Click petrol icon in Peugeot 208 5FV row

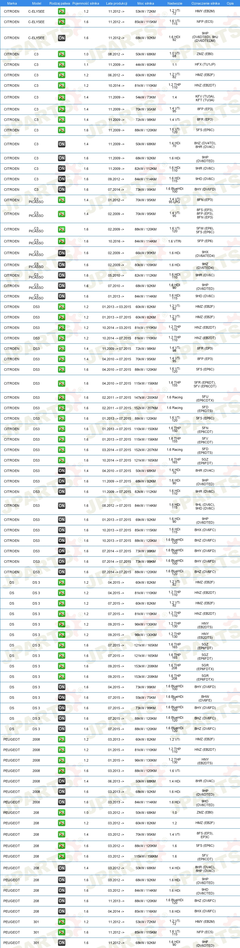coord(62,856)
